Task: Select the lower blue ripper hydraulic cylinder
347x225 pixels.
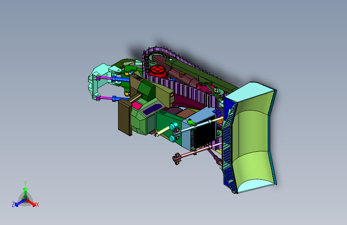Action: coord(120,98)
